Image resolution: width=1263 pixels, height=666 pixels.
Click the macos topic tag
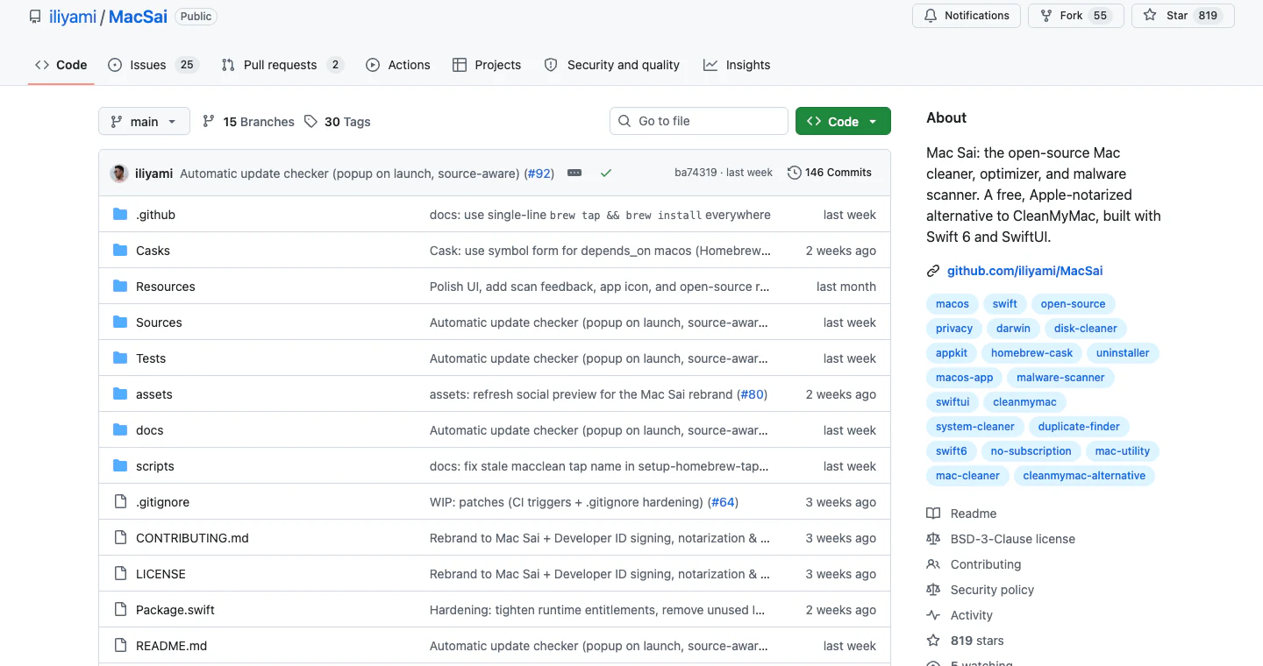[x=953, y=304]
